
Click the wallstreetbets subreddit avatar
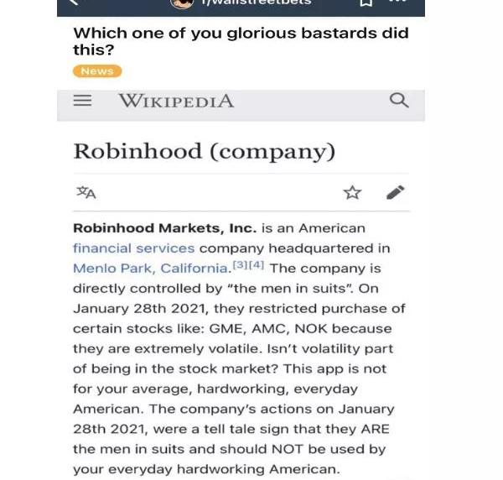[x=182, y=3]
